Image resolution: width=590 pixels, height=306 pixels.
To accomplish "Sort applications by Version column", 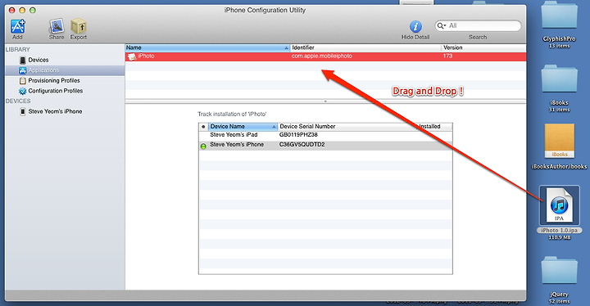I will 483,47.
